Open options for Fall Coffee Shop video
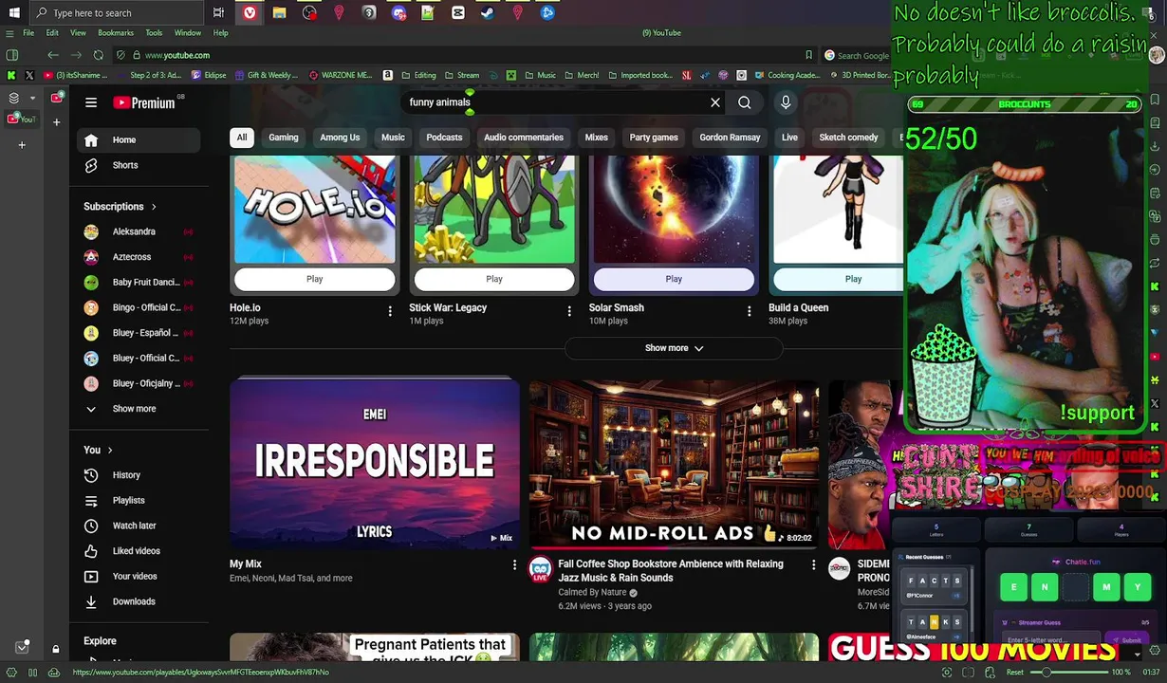1167x683 pixels. (x=813, y=565)
